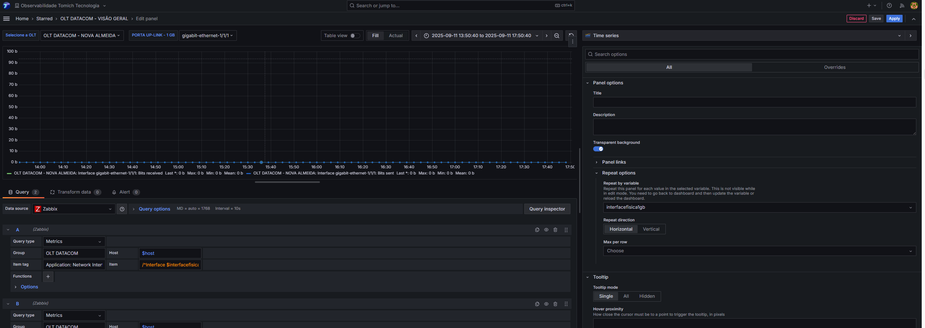Switch to the Query tab
925x328 pixels.
pos(23,192)
